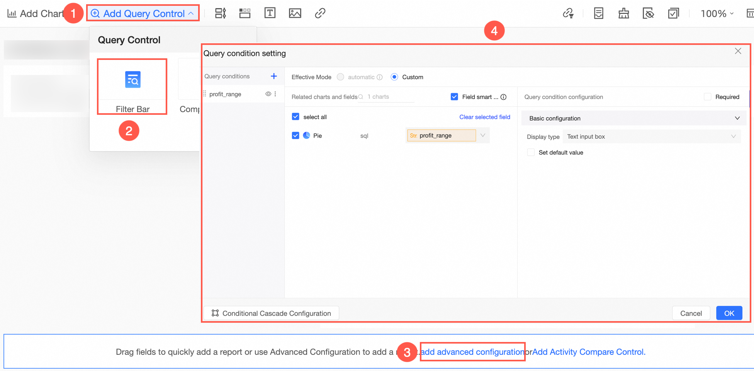Insert an image from the toolbar
Image resolution: width=754 pixels, height=371 pixels.
[x=295, y=14]
